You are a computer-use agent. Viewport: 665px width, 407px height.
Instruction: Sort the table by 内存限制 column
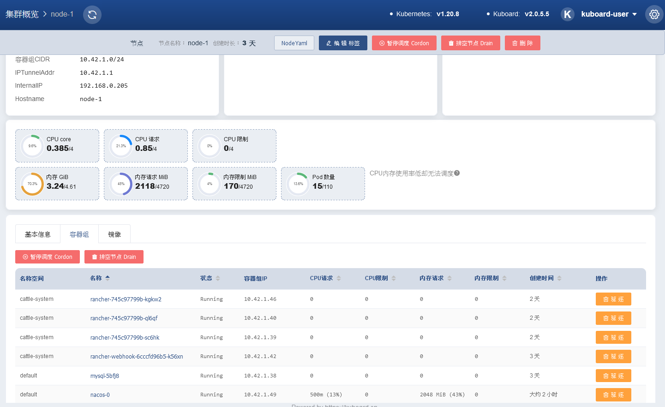tap(504, 278)
